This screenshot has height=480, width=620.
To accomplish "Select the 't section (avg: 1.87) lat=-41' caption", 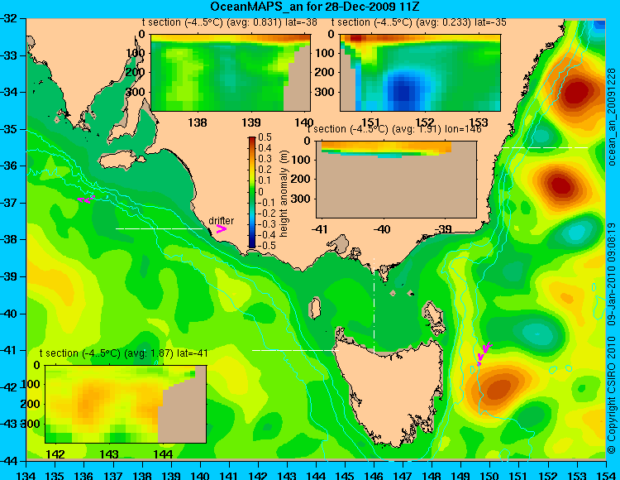I will pyautogui.click(x=124, y=353).
